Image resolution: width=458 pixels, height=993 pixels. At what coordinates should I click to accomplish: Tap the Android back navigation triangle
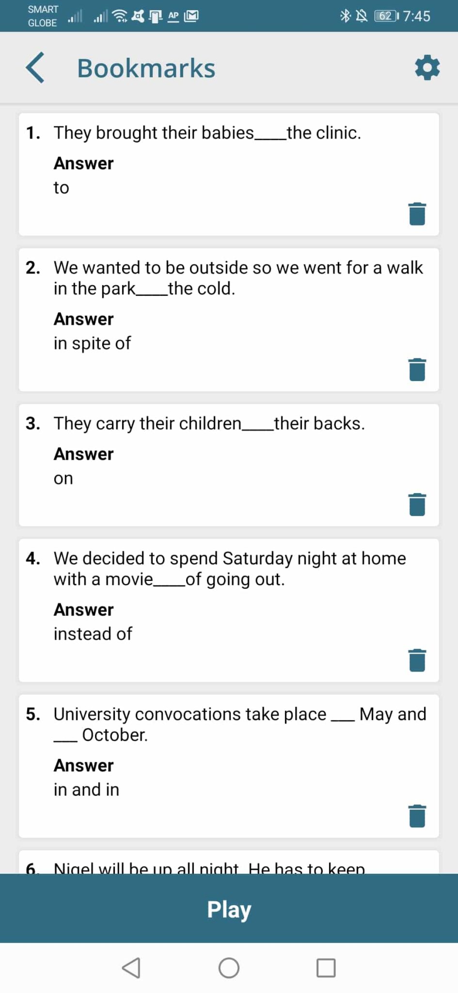point(131,968)
